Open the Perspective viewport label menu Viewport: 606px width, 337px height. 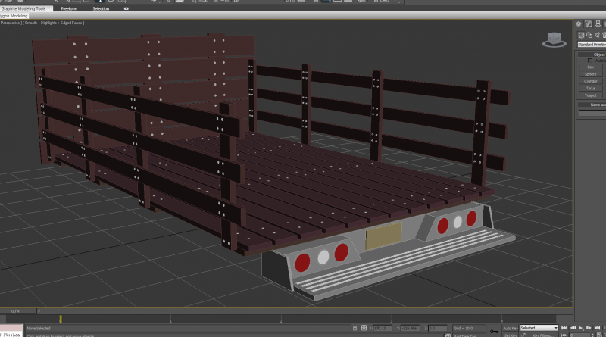pos(10,23)
